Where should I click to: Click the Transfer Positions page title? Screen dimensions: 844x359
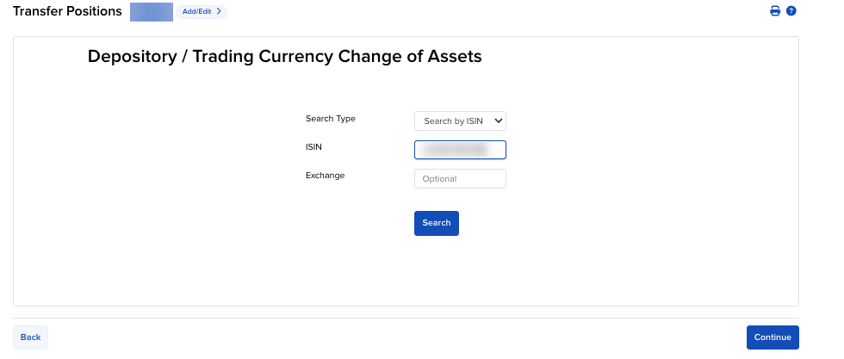(x=67, y=11)
